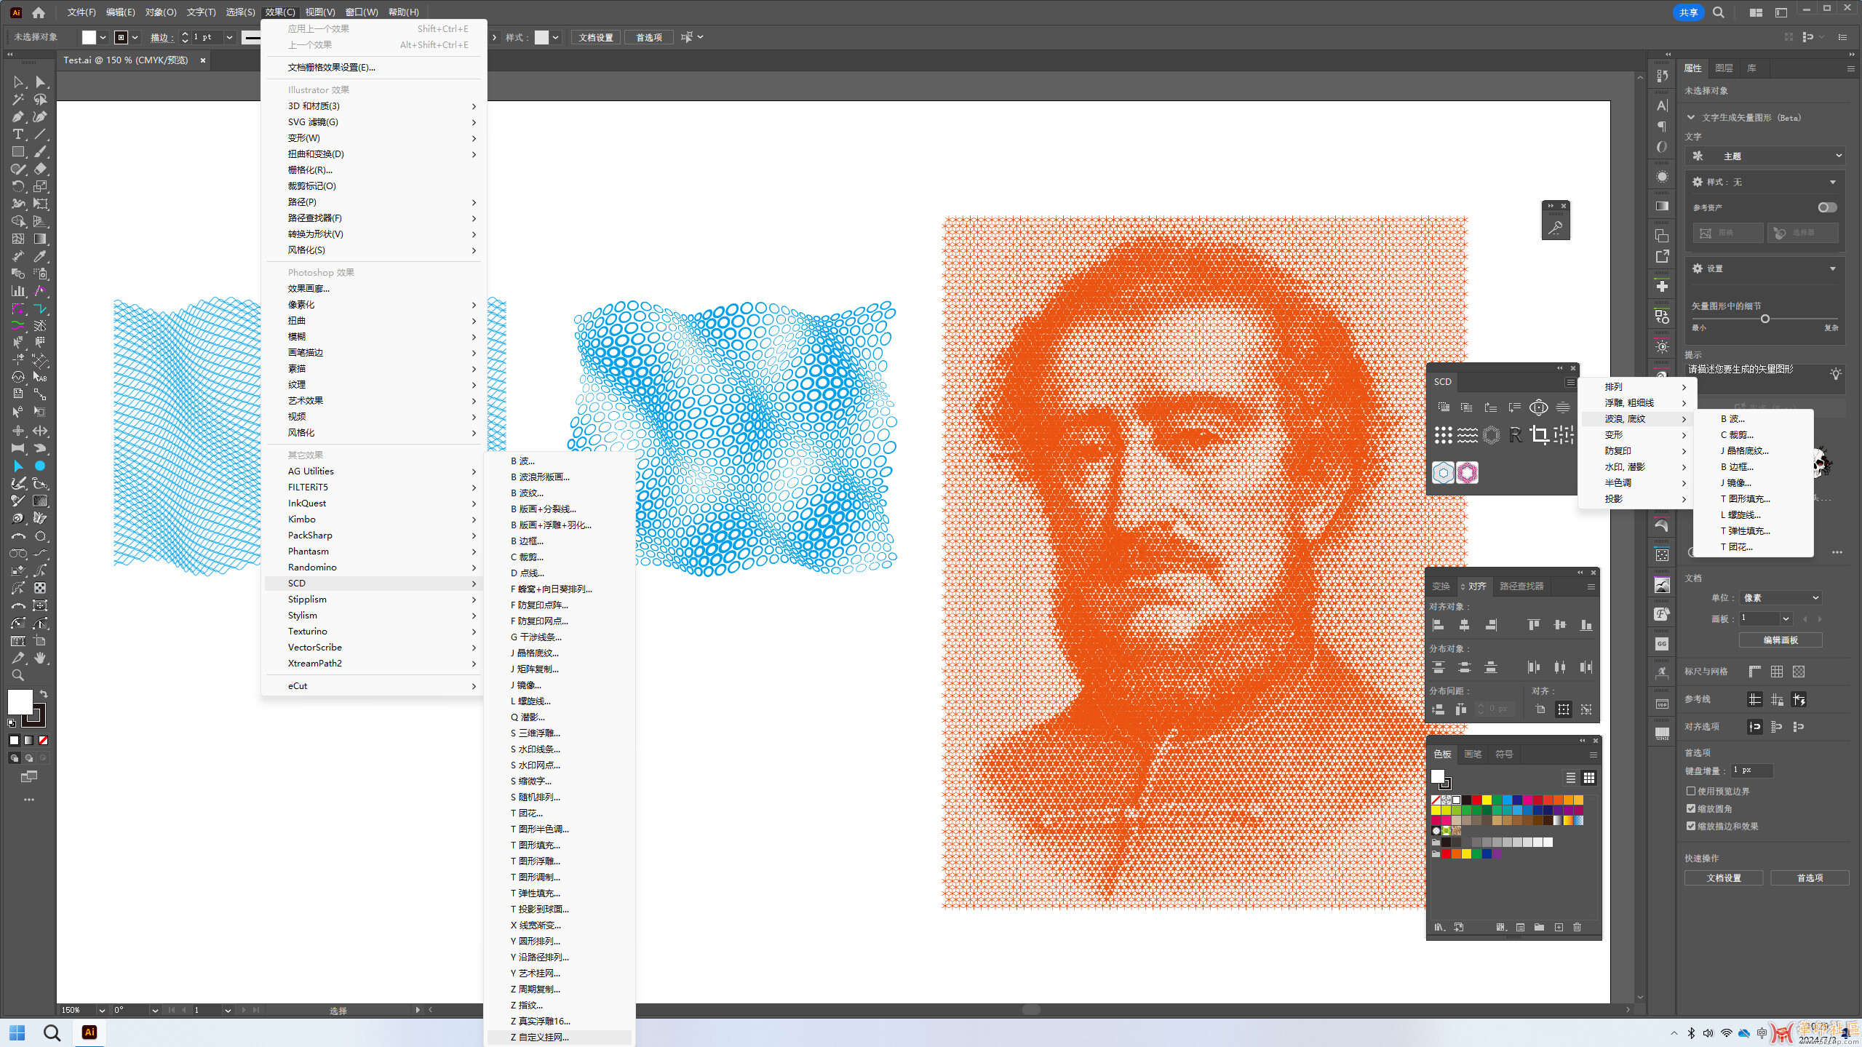Open the Swatch Libraries menu icon
Screen dimensions: 1862x1047
(x=1439, y=927)
